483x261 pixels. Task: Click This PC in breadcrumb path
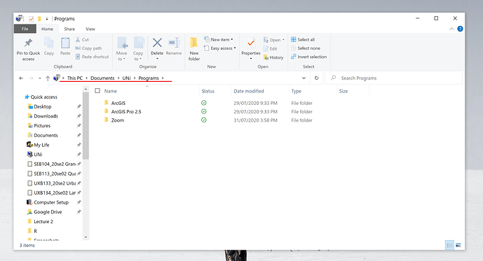[x=75, y=78]
